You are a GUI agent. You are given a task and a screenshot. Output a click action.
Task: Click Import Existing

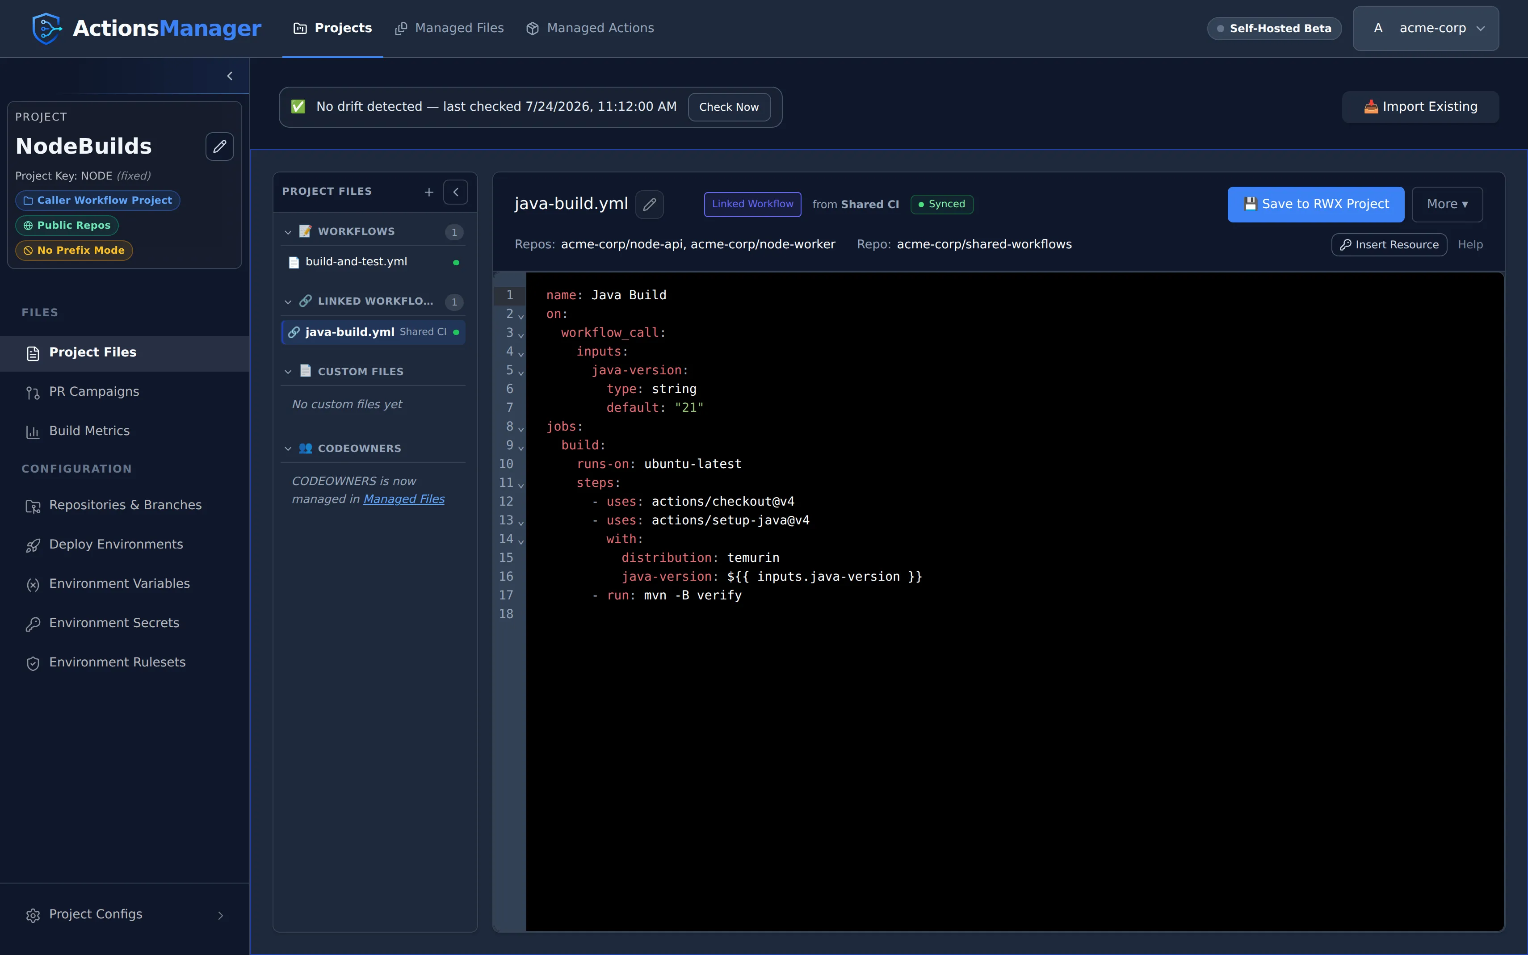tap(1420, 107)
